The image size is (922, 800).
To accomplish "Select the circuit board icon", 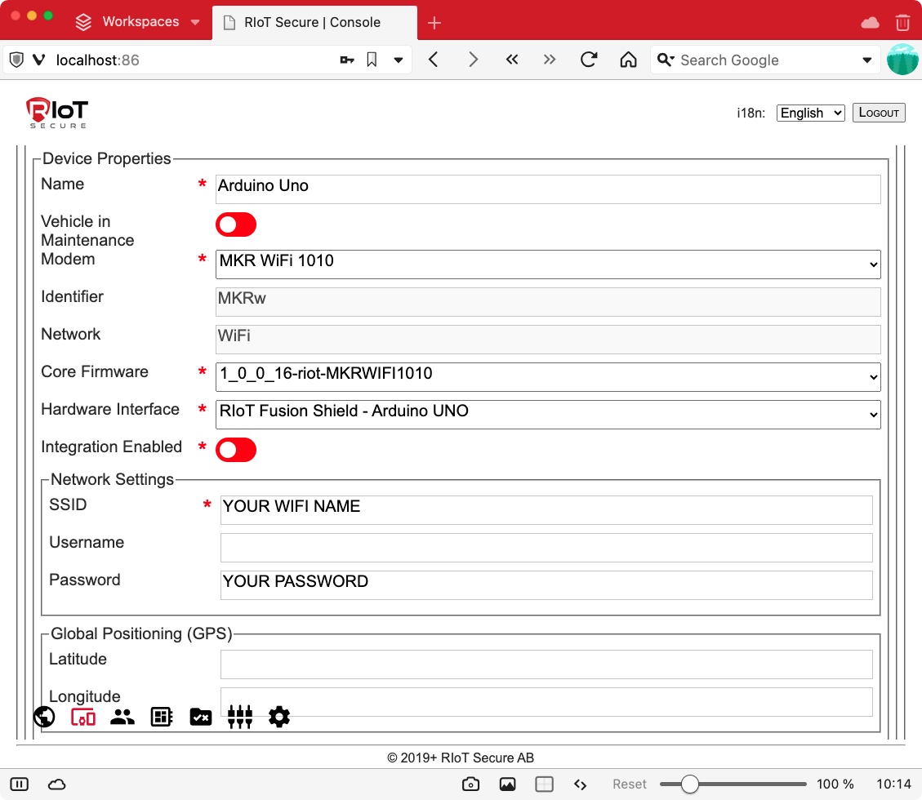I will [162, 717].
